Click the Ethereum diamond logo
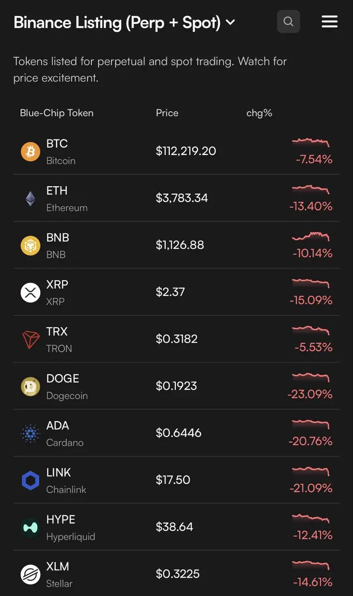Screen dimensions: 353x596 [30, 199]
